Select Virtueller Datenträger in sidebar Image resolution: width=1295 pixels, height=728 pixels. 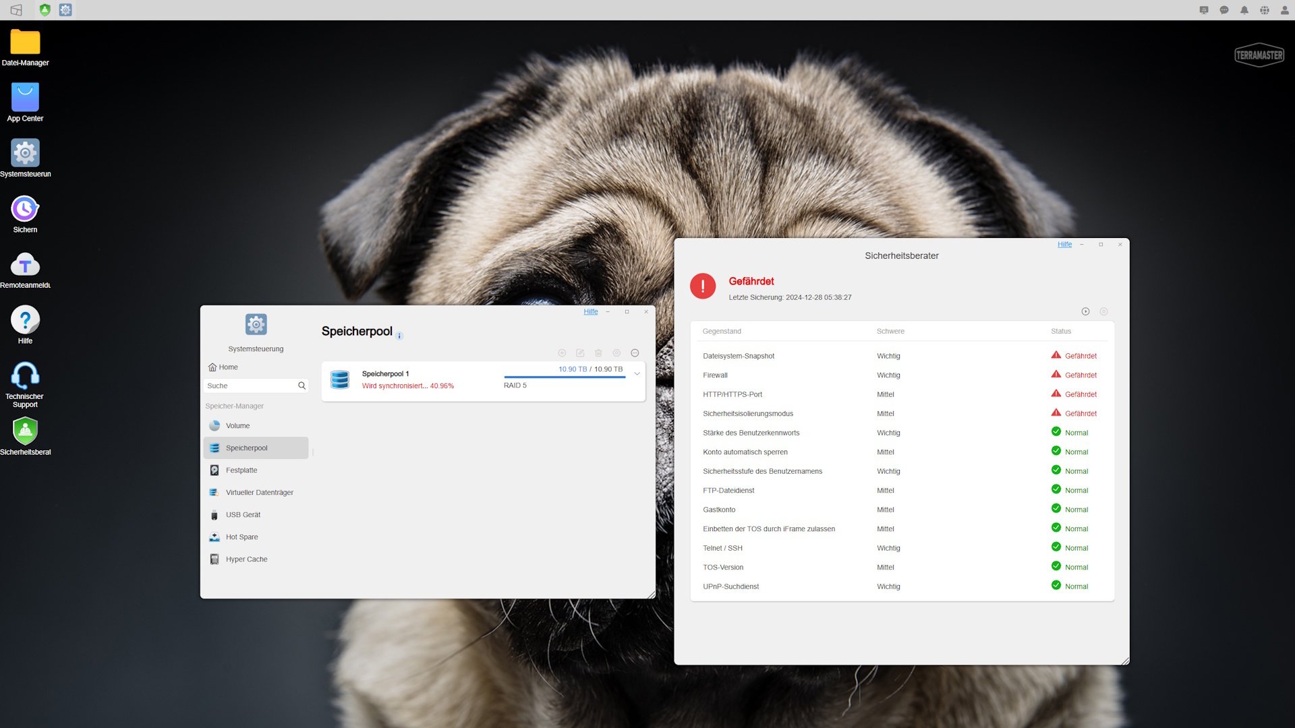point(256,493)
